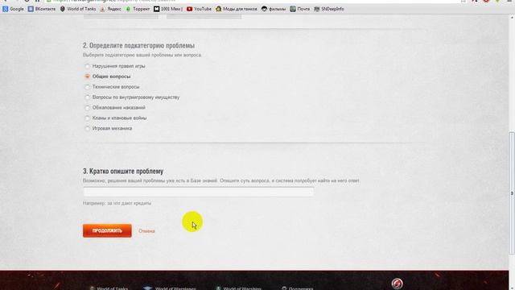Open the Моды для танков bookmark

pos(237,9)
